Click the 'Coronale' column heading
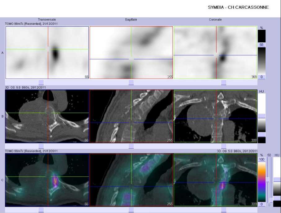281x213 pixels. point(215,20)
